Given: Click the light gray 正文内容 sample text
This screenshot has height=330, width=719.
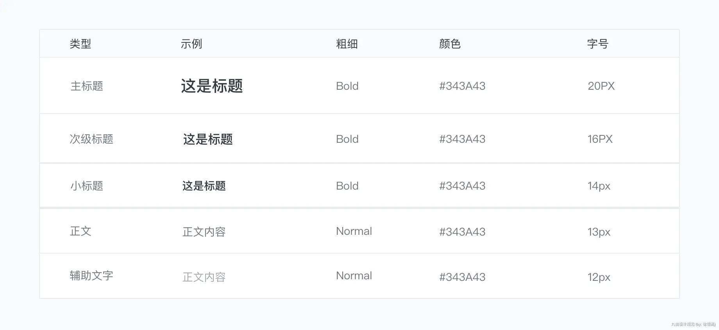Looking at the screenshot, I should 204,277.
